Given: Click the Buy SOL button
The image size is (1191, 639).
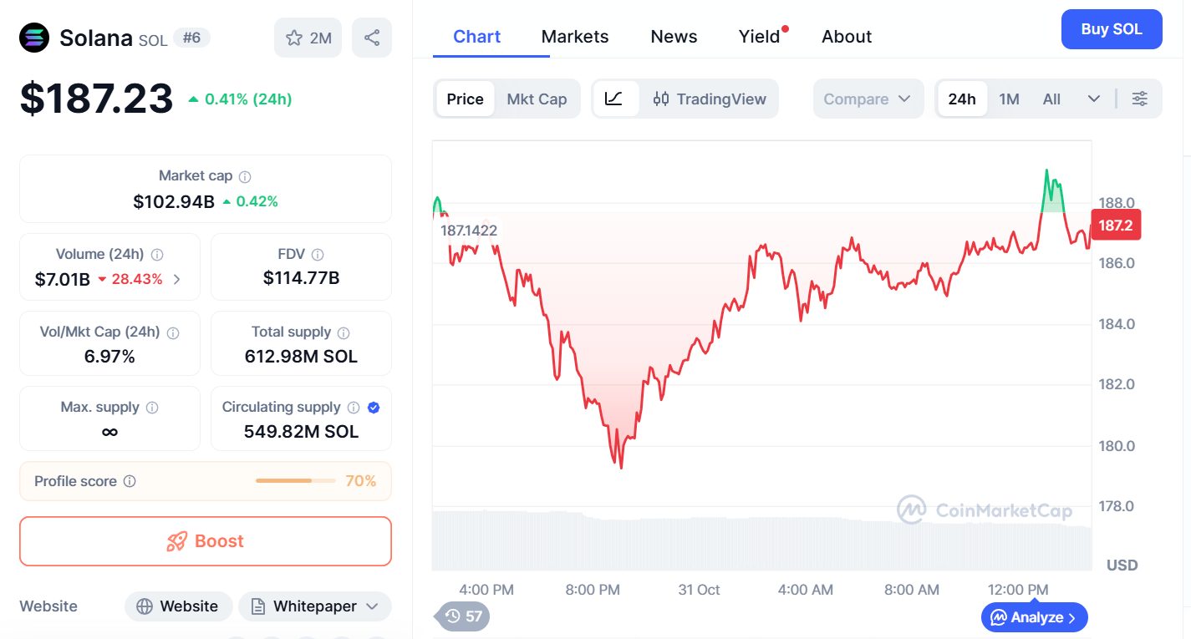Looking at the screenshot, I should tap(1111, 29).
